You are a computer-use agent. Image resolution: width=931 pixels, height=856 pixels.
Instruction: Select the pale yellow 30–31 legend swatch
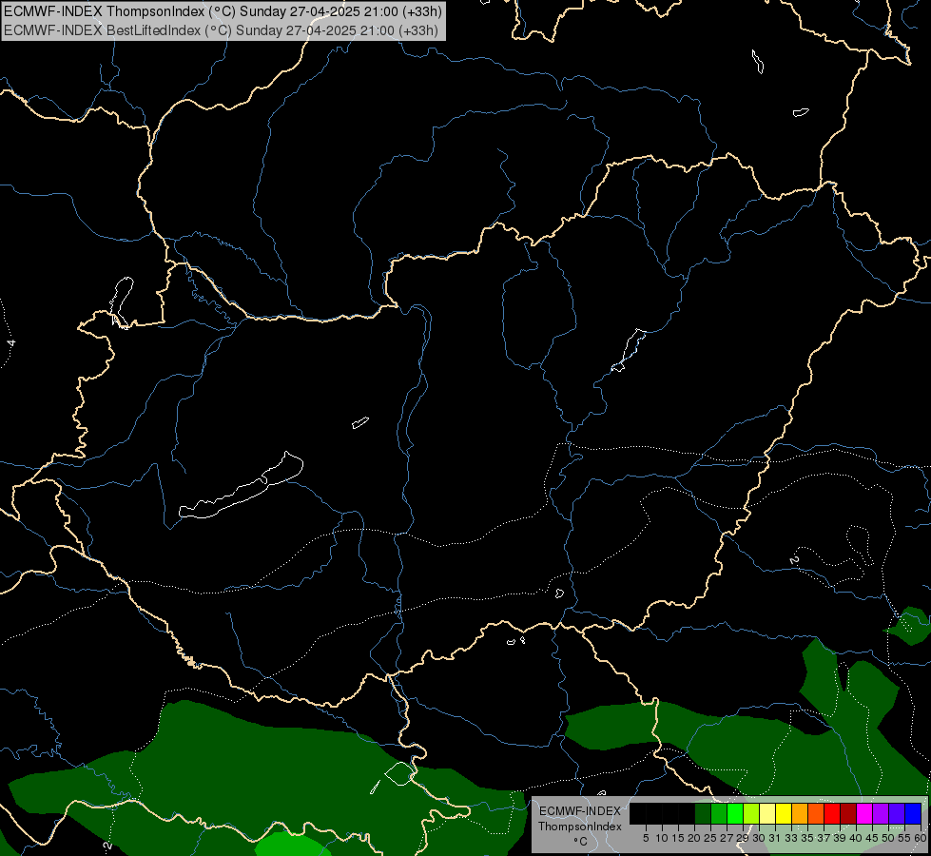767,813
